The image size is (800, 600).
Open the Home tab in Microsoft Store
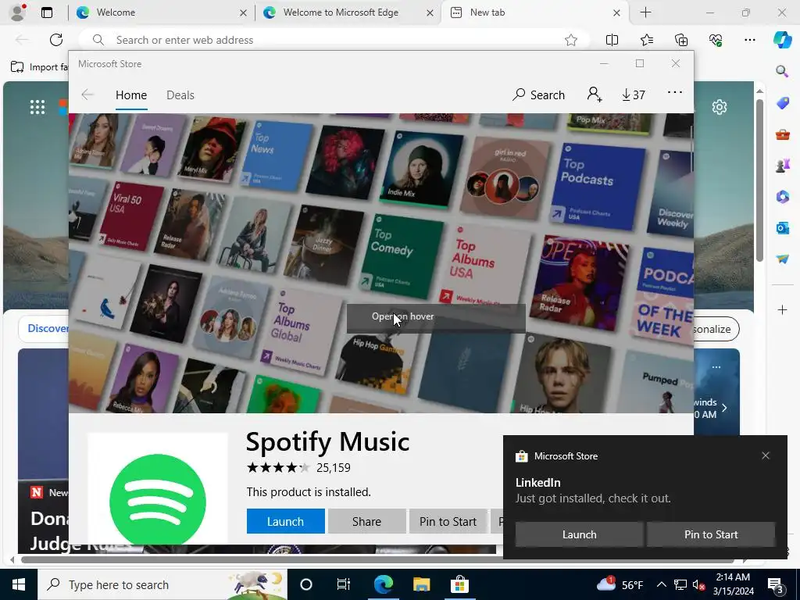[131, 95]
